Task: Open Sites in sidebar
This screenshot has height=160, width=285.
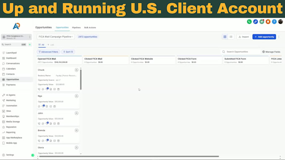Action: [8, 111]
